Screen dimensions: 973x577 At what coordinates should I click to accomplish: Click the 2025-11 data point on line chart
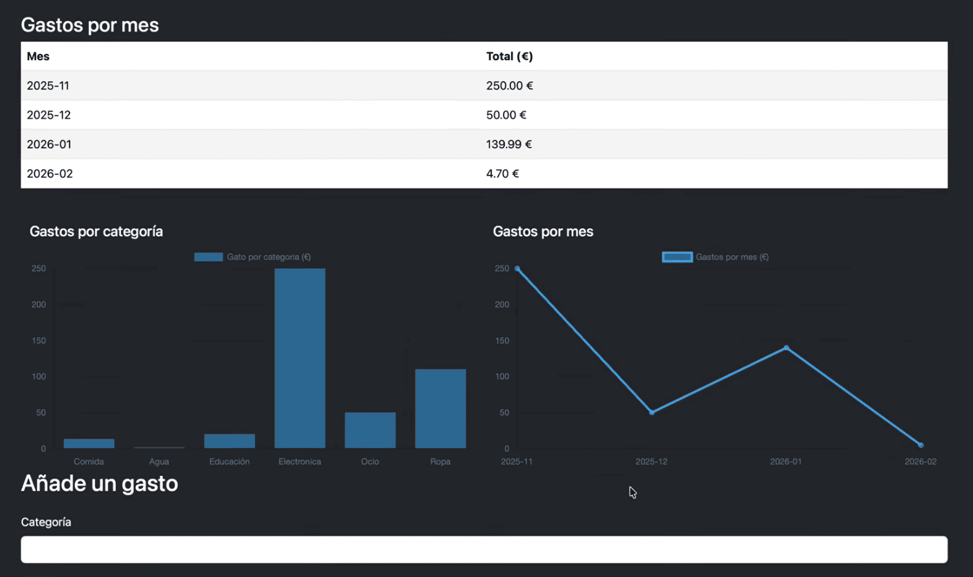coord(517,269)
